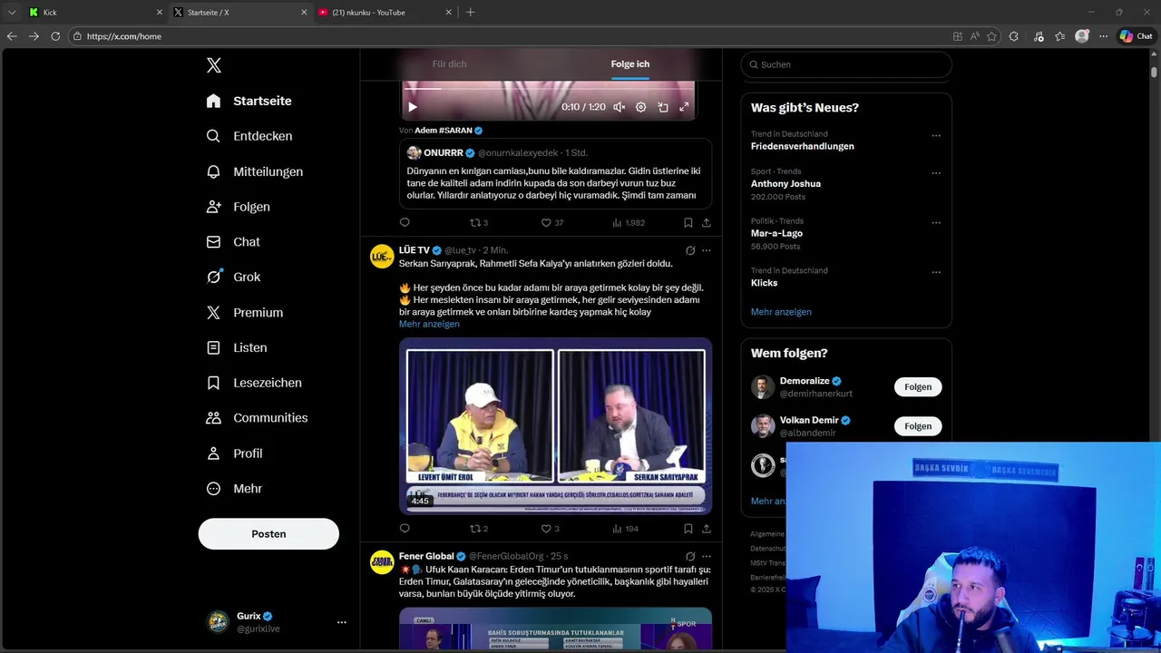This screenshot has width=1161, height=653.
Task: Repost the LÜE TV post
Action: click(x=478, y=529)
